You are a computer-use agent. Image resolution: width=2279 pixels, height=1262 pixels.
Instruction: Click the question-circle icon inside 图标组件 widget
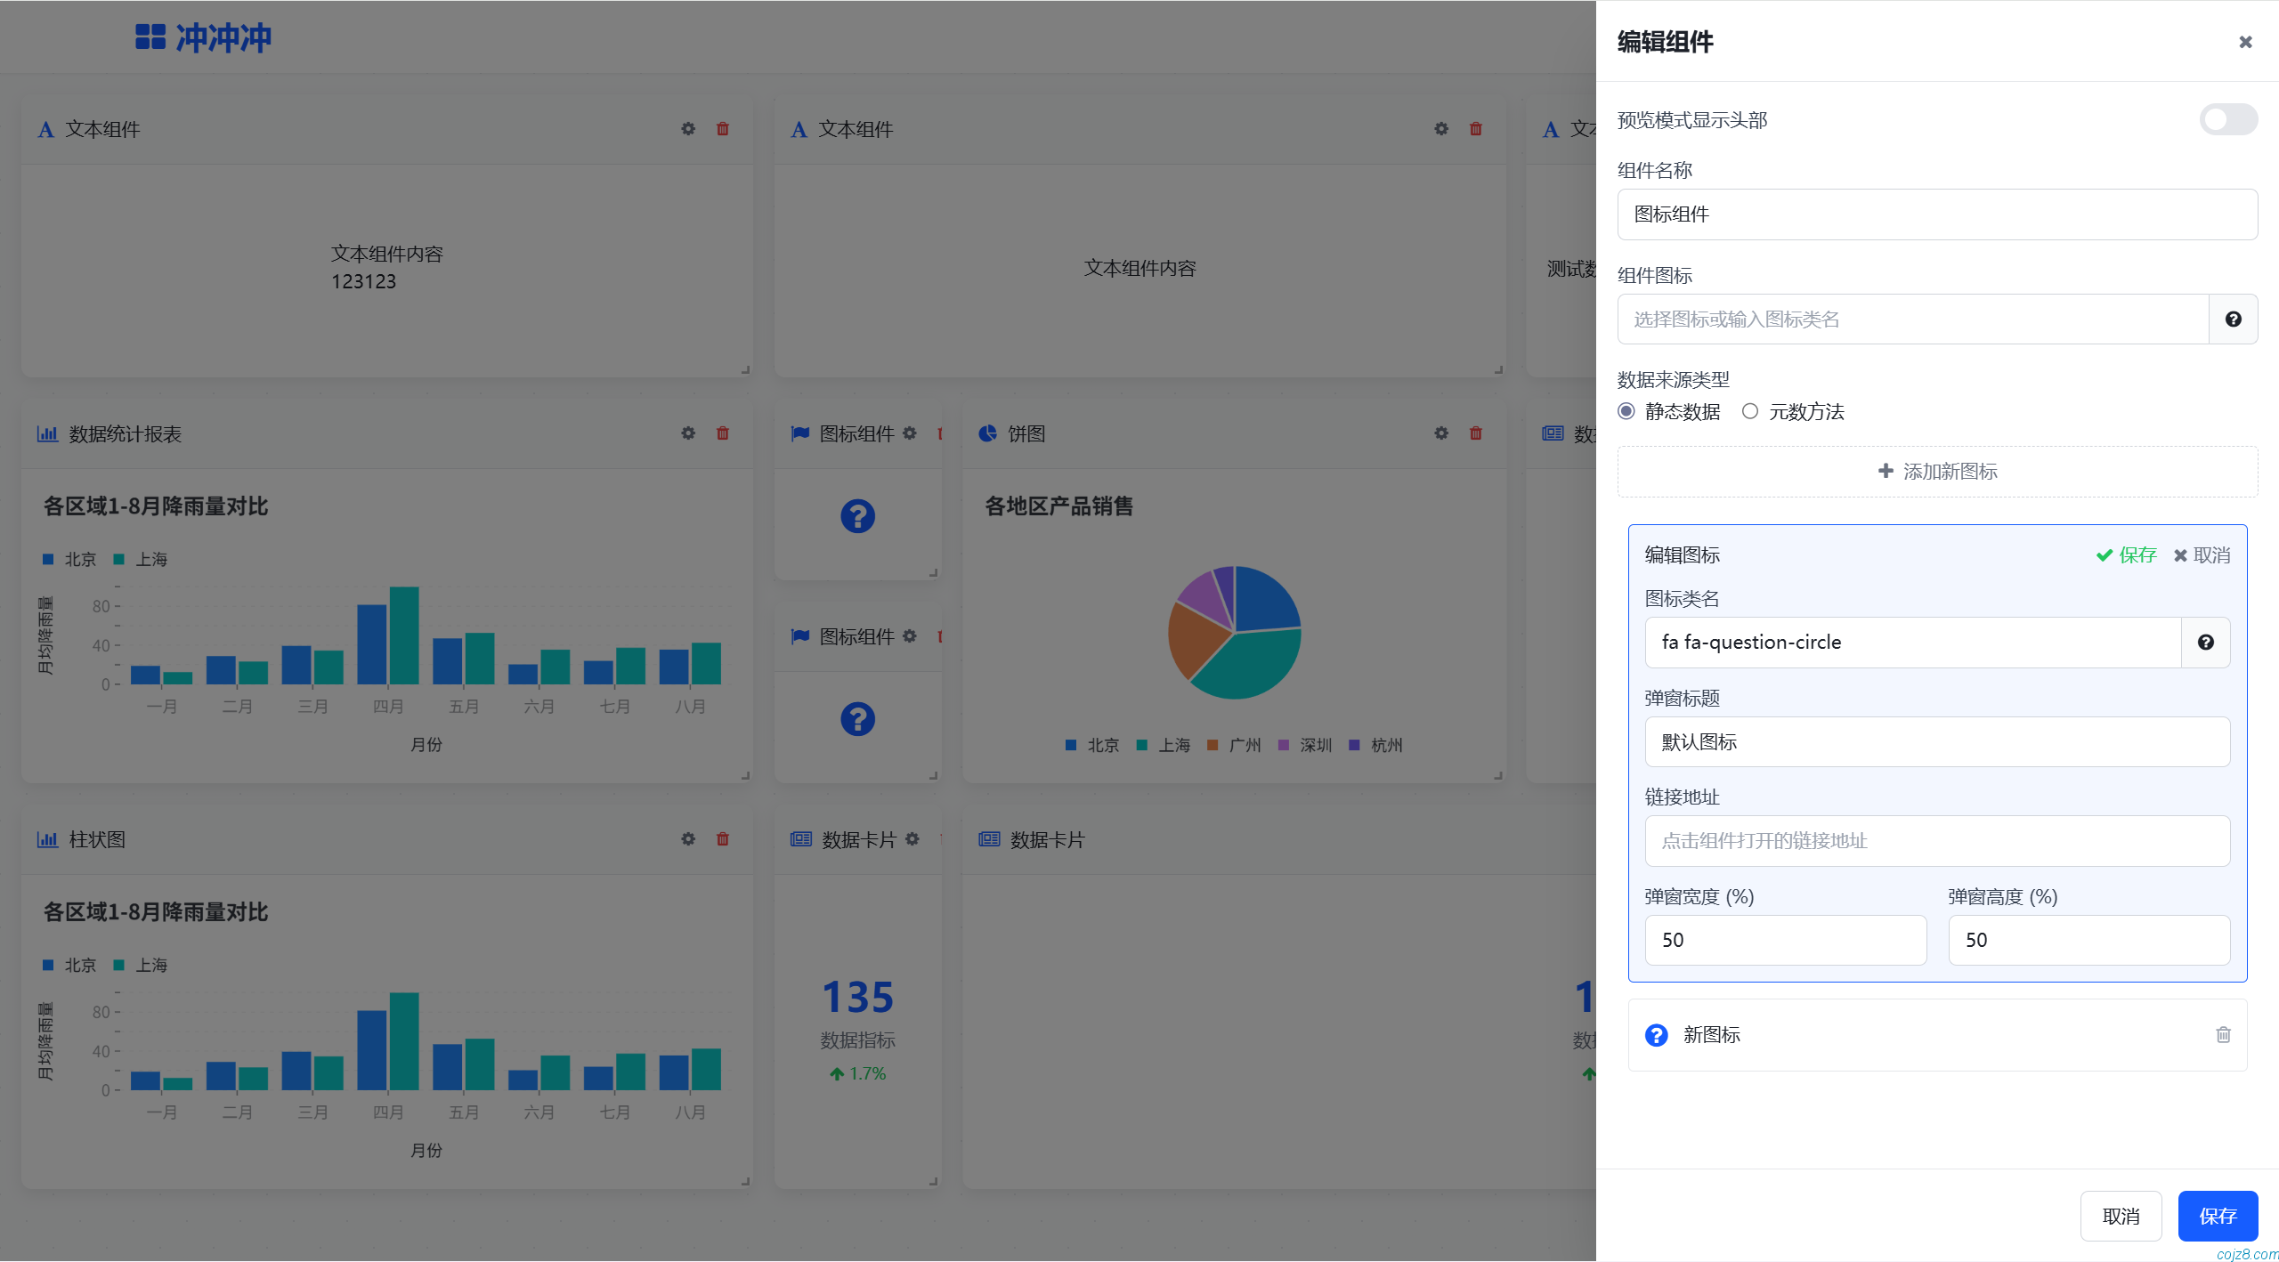coord(856,514)
